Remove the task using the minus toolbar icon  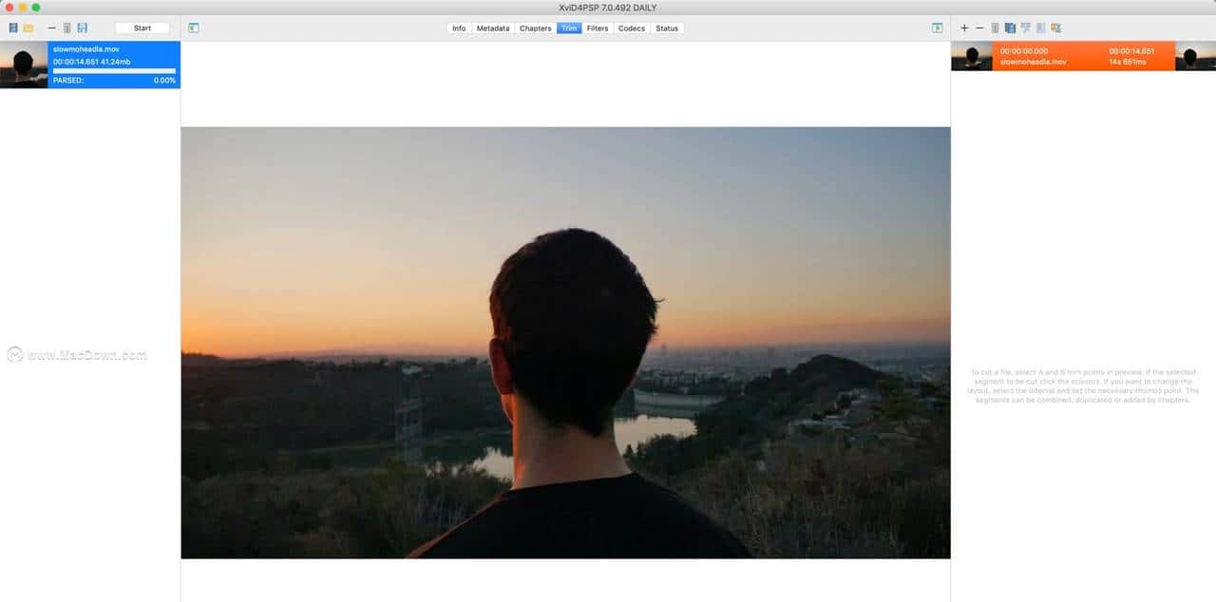pyautogui.click(x=51, y=27)
